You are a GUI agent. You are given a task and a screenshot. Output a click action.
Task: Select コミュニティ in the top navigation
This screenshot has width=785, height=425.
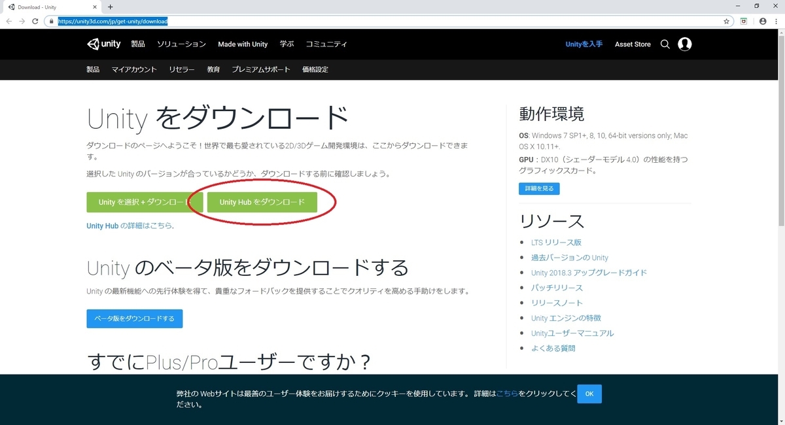click(327, 44)
